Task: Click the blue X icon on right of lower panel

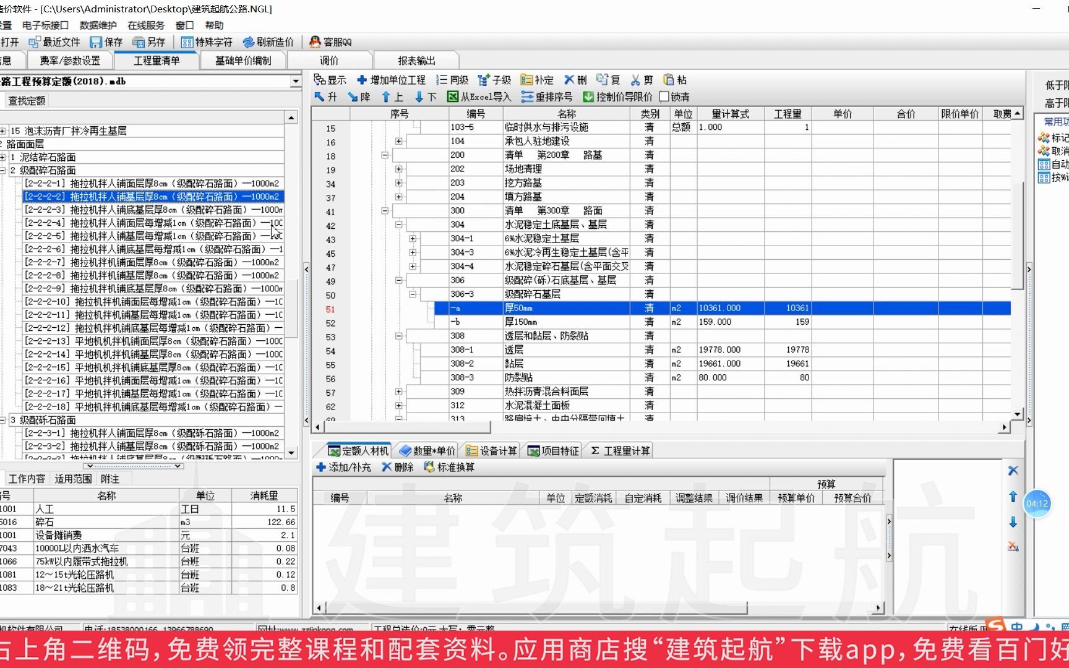Action: pos(1013,471)
